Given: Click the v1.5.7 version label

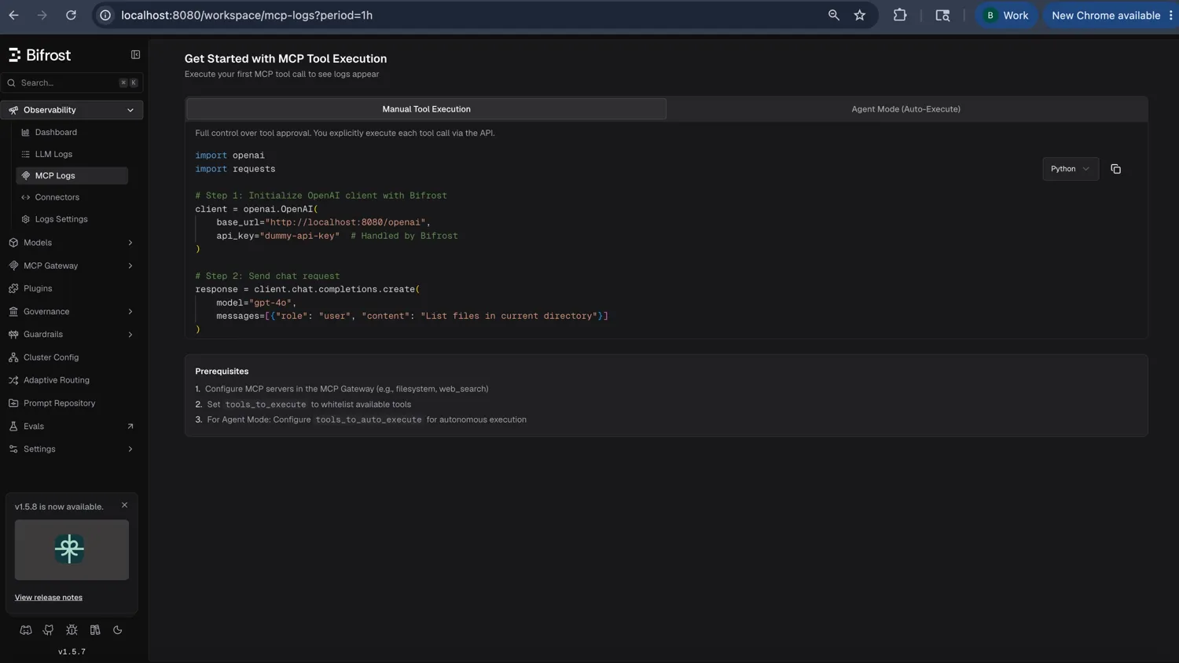Looking at the screenshot, I should pos(72,652).
